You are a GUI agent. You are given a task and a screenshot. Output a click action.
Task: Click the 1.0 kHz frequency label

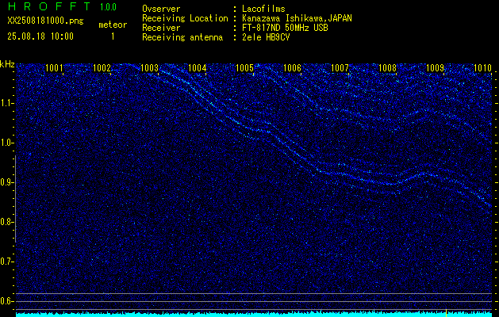pos(6,143)
